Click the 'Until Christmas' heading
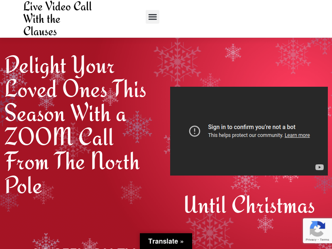 [x=249, y=205]
